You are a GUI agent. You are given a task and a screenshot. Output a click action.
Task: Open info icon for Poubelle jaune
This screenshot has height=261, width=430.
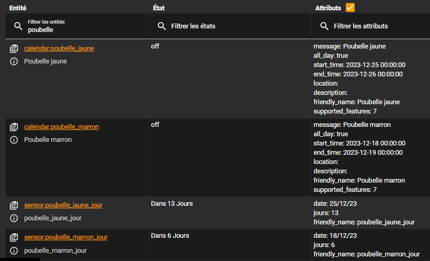click(14, 61)
